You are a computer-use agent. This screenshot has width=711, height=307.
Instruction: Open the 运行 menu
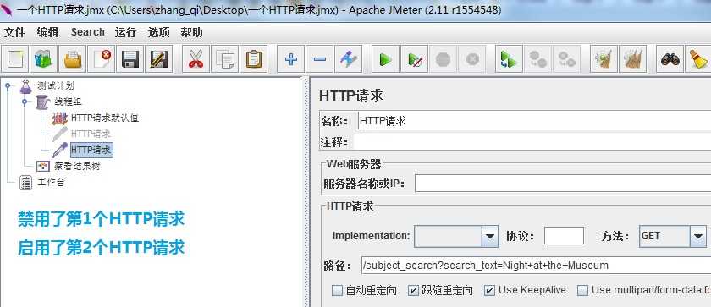click(x=125, y=33)
